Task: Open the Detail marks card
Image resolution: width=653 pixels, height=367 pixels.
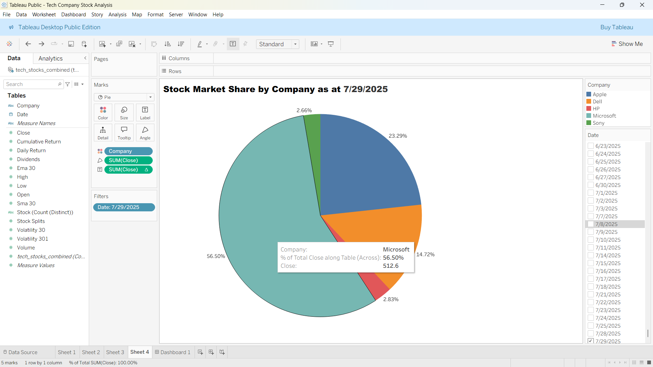Action: tap(103, 133)
